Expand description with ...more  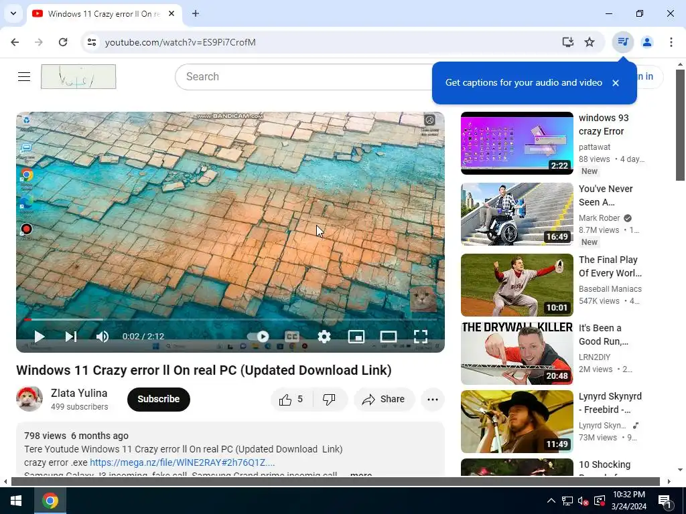click(361, 475)
